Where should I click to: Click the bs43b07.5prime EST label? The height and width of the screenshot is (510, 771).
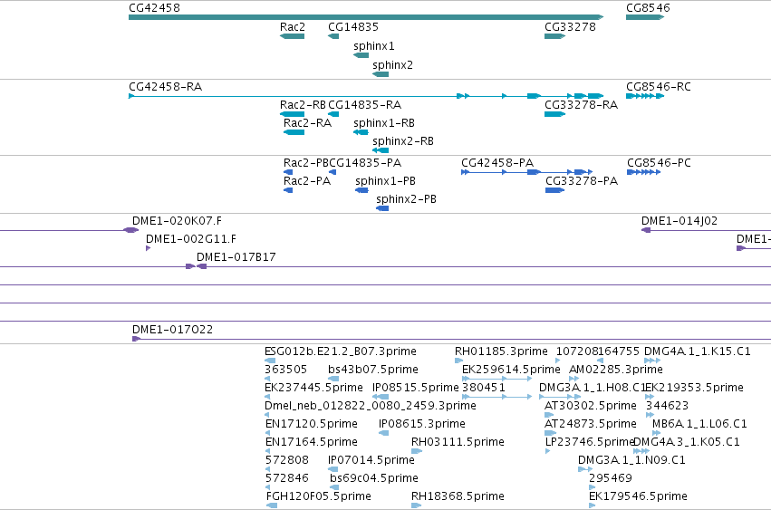[372, 370]
